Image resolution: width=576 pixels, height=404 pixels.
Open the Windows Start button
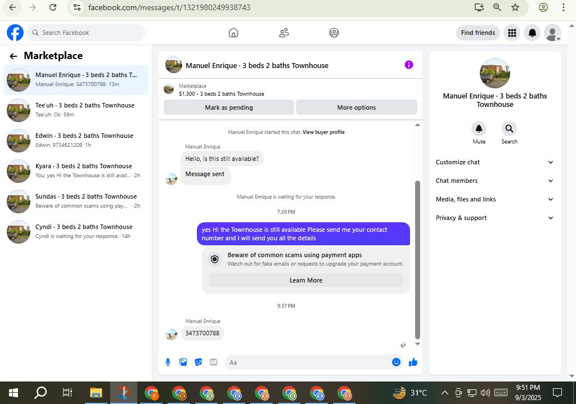coord(13,393)
